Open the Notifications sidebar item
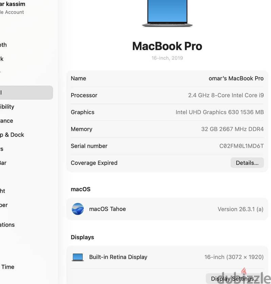 coord(7,225)
